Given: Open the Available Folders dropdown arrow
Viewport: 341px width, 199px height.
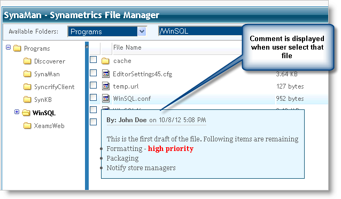Looking at the screenshot, I should click(142, 31).
